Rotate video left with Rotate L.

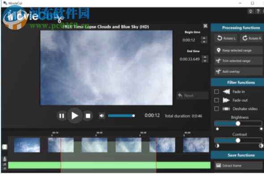tap(226, 38)
